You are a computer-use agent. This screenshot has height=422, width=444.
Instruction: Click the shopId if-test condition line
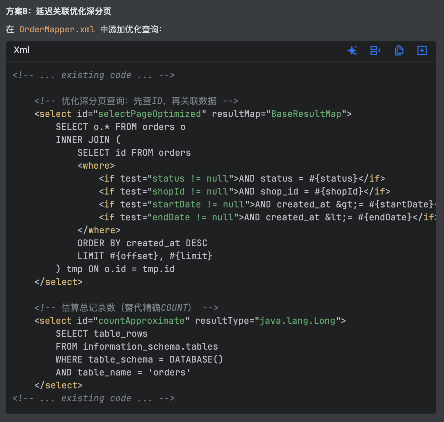(244, 191)
